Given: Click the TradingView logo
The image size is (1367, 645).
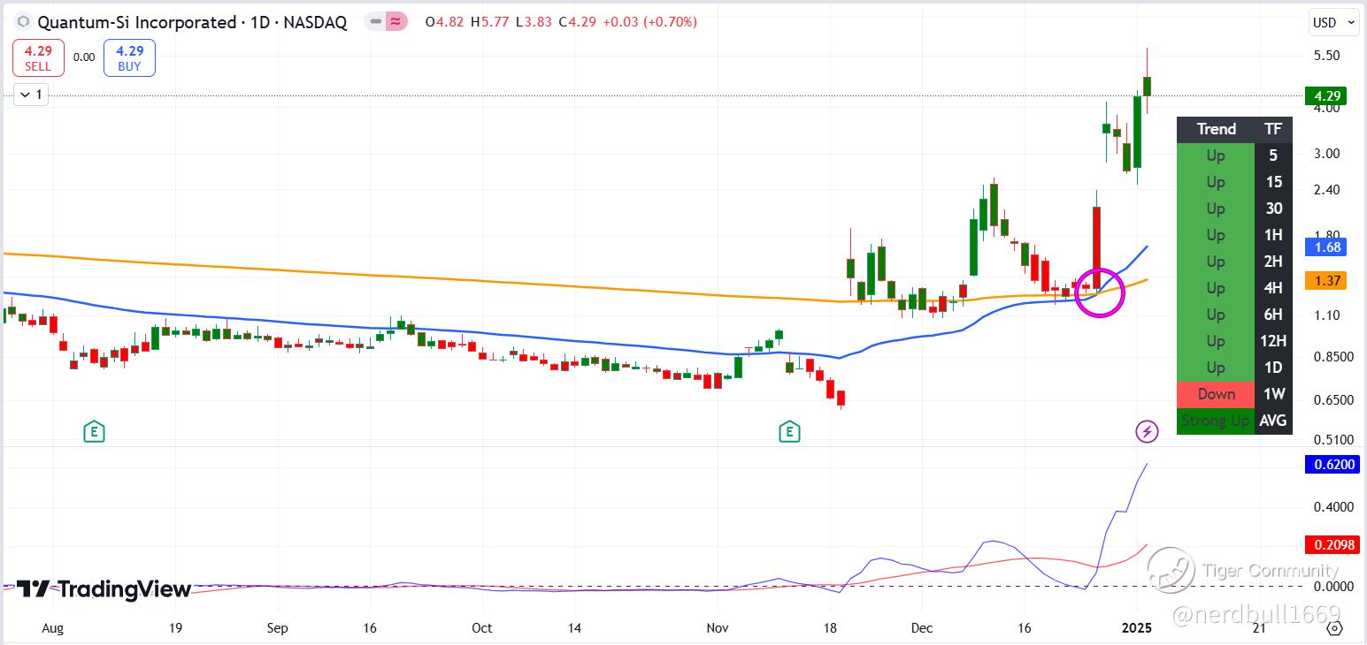Looking at the screenshot, I should click(104, 589).
